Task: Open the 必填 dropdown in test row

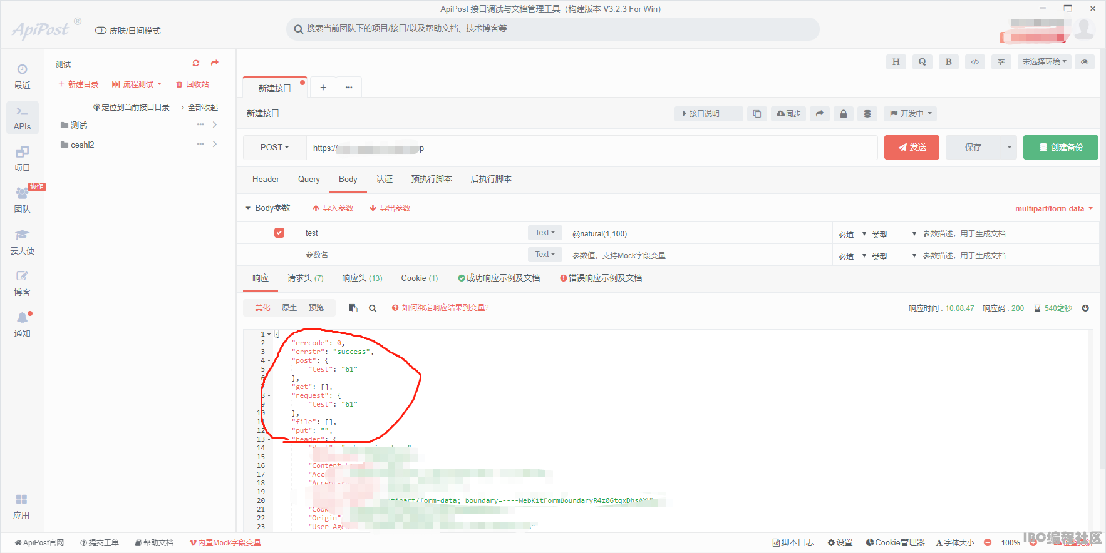Action: point(852,235)
